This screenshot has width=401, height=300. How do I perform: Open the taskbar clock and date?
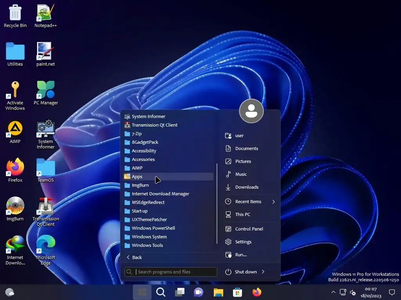pos(371,292)
